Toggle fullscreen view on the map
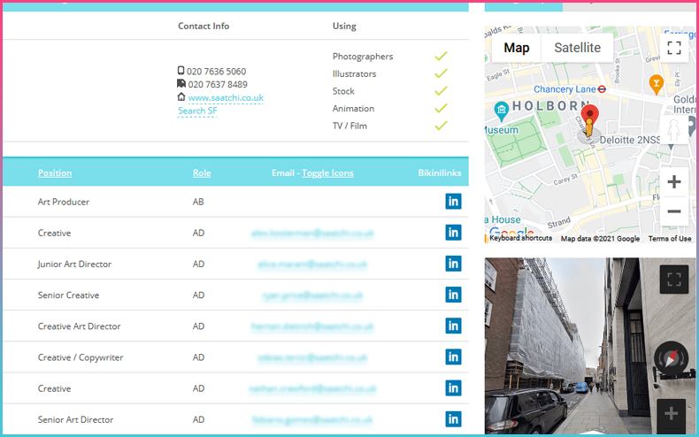Image resolution: width=699 pixels, height=437 pixels. point(673,48)
